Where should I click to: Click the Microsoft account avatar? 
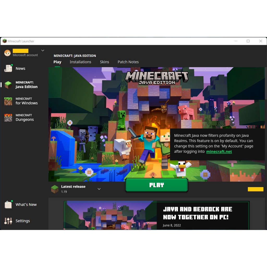7,53
